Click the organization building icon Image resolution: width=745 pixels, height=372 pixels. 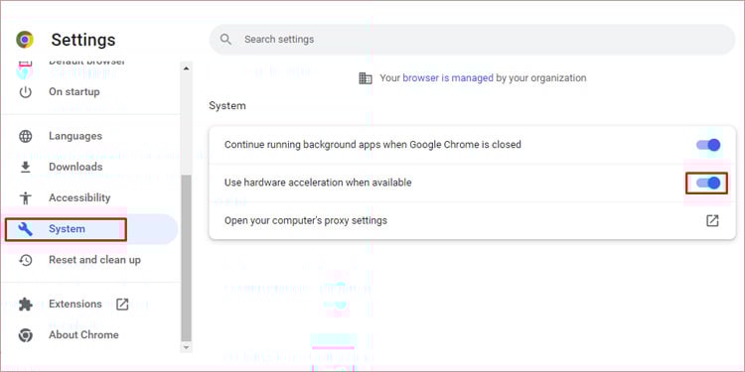click(x=365, y=78)
